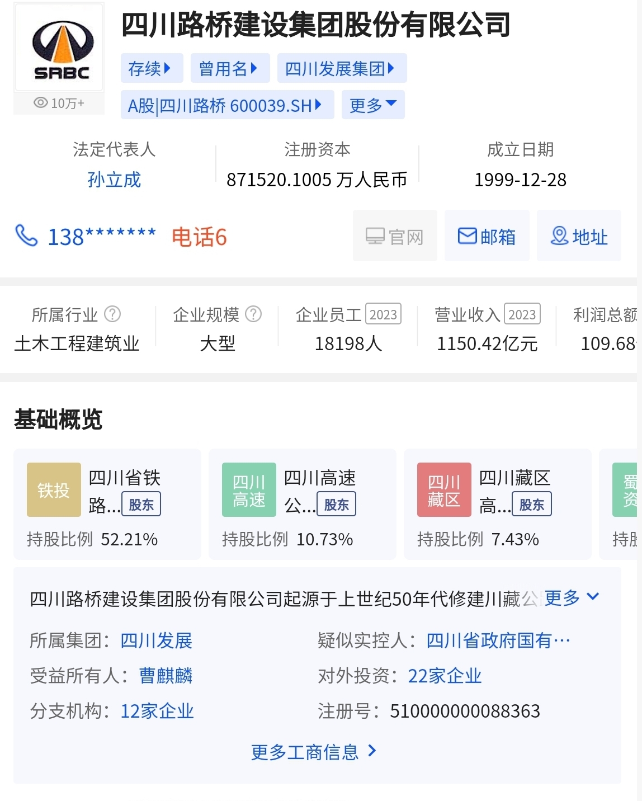
Task: Select the 2023 year tag beside 企业员工
Action: point(383,314)
